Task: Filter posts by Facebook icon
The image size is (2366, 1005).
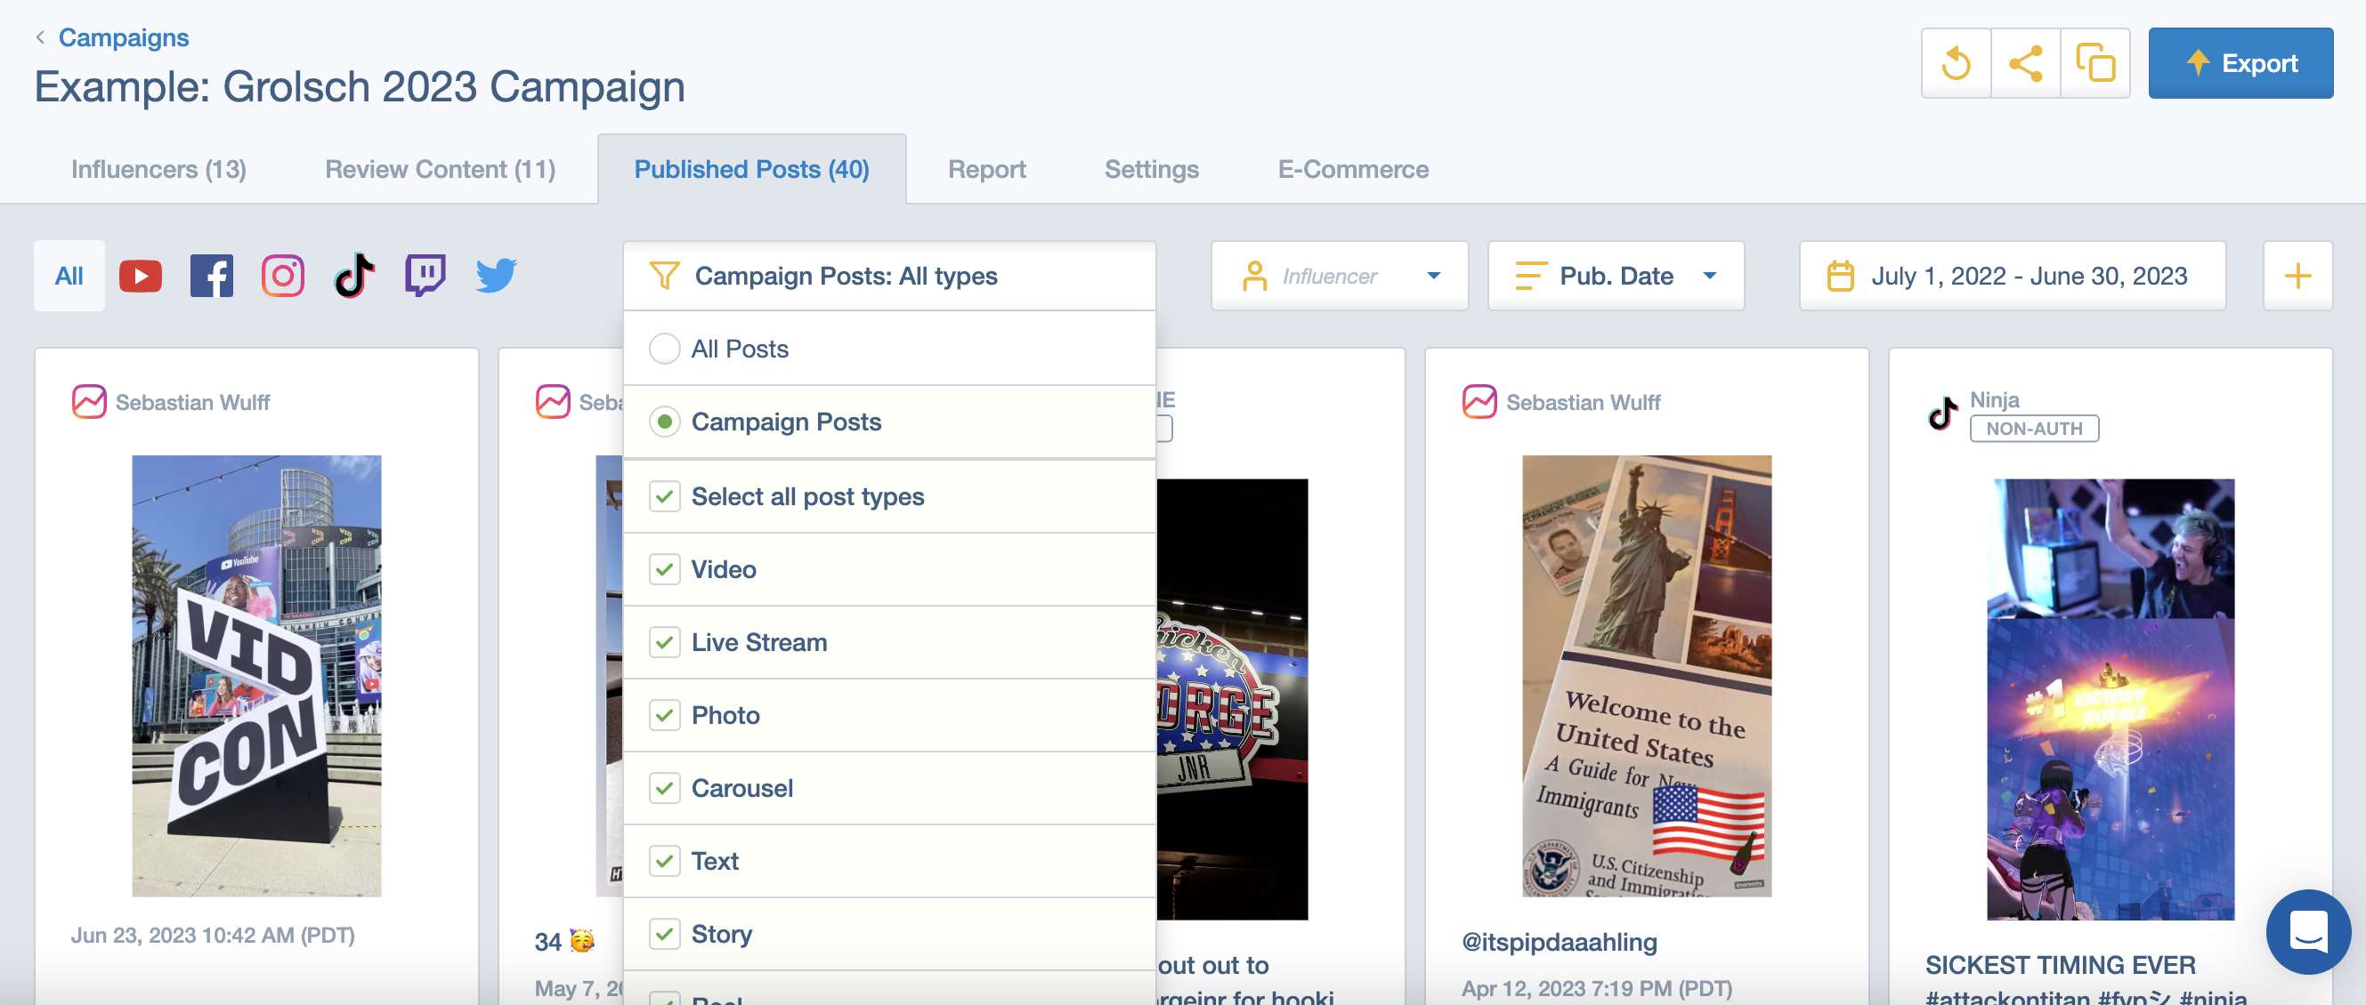Action: (212, 276)
